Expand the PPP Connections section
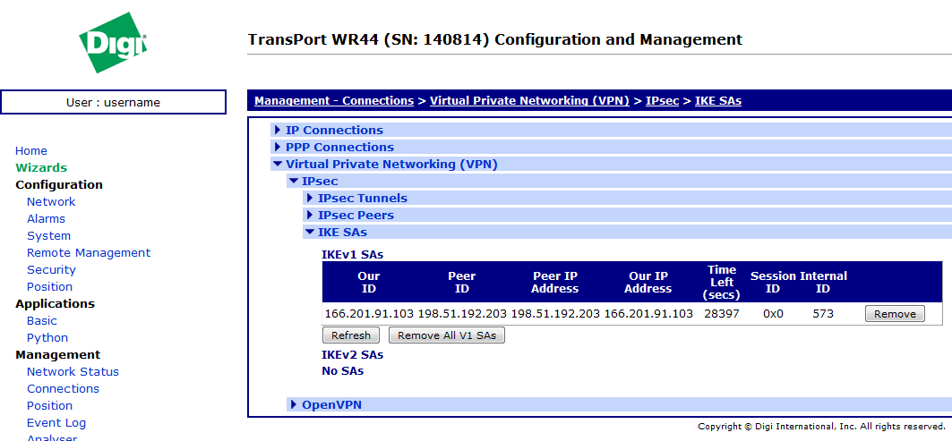This screenshot has height=441, width=952. (x=339, y=147)
